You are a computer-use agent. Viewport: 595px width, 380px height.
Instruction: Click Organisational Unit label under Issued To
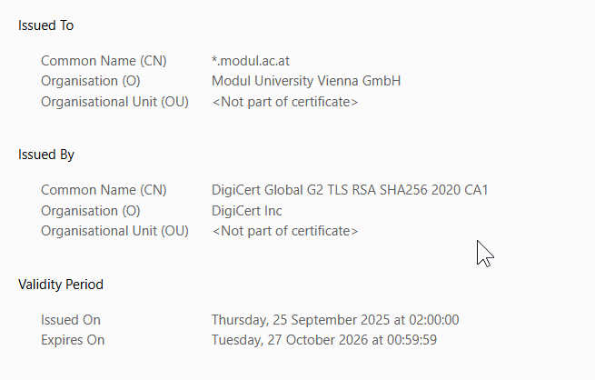114,102
